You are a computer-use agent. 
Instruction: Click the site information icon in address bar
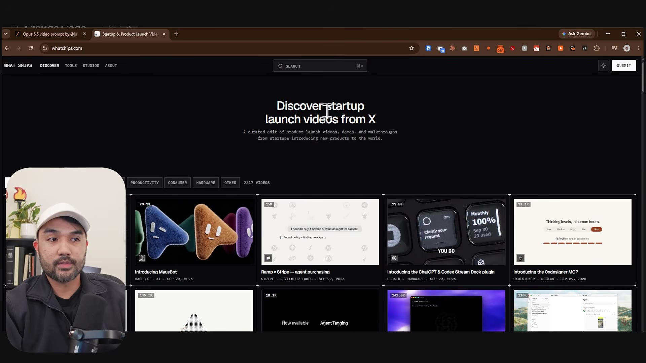click(45, 48)
